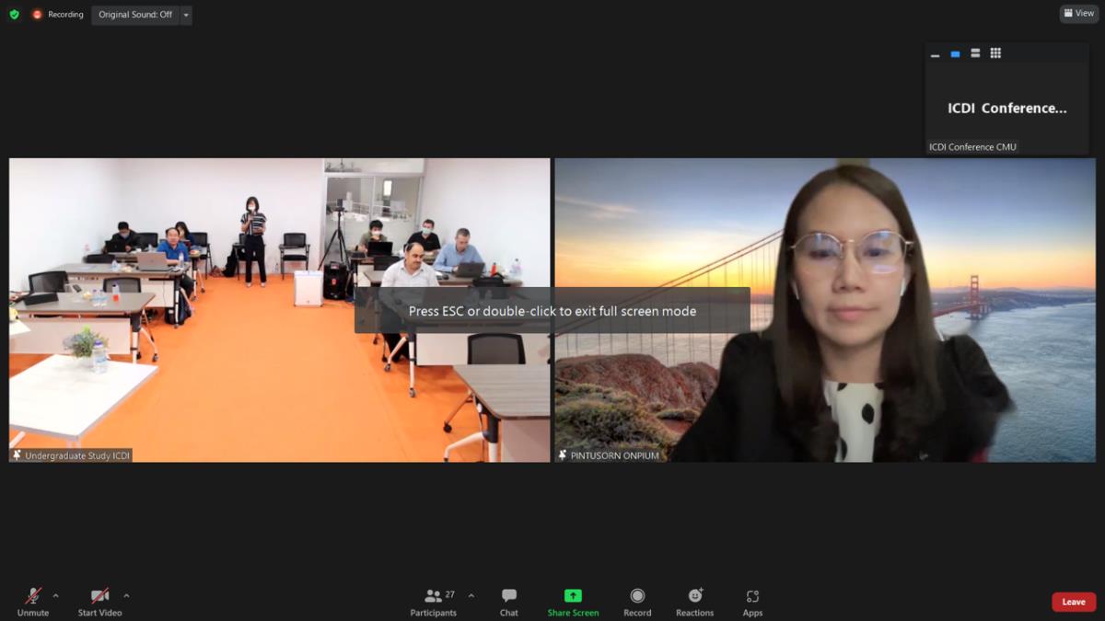The width and height of the screenshot is (1105, 621).
Task: Click the Record button in the toolbar
Action: click(x=637, y=602)
